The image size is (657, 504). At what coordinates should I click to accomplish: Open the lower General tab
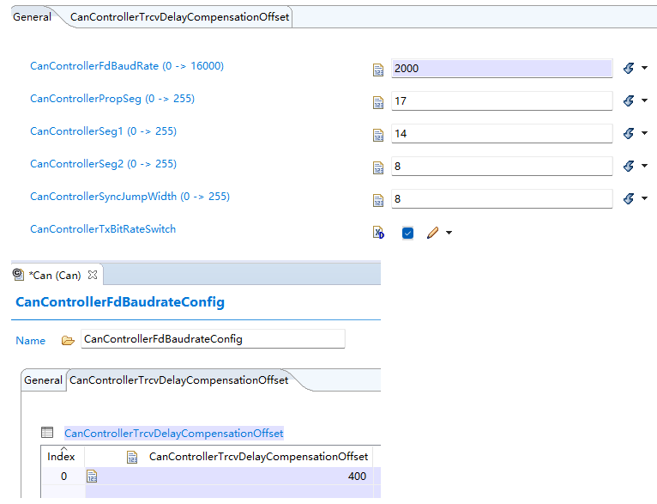43,380
